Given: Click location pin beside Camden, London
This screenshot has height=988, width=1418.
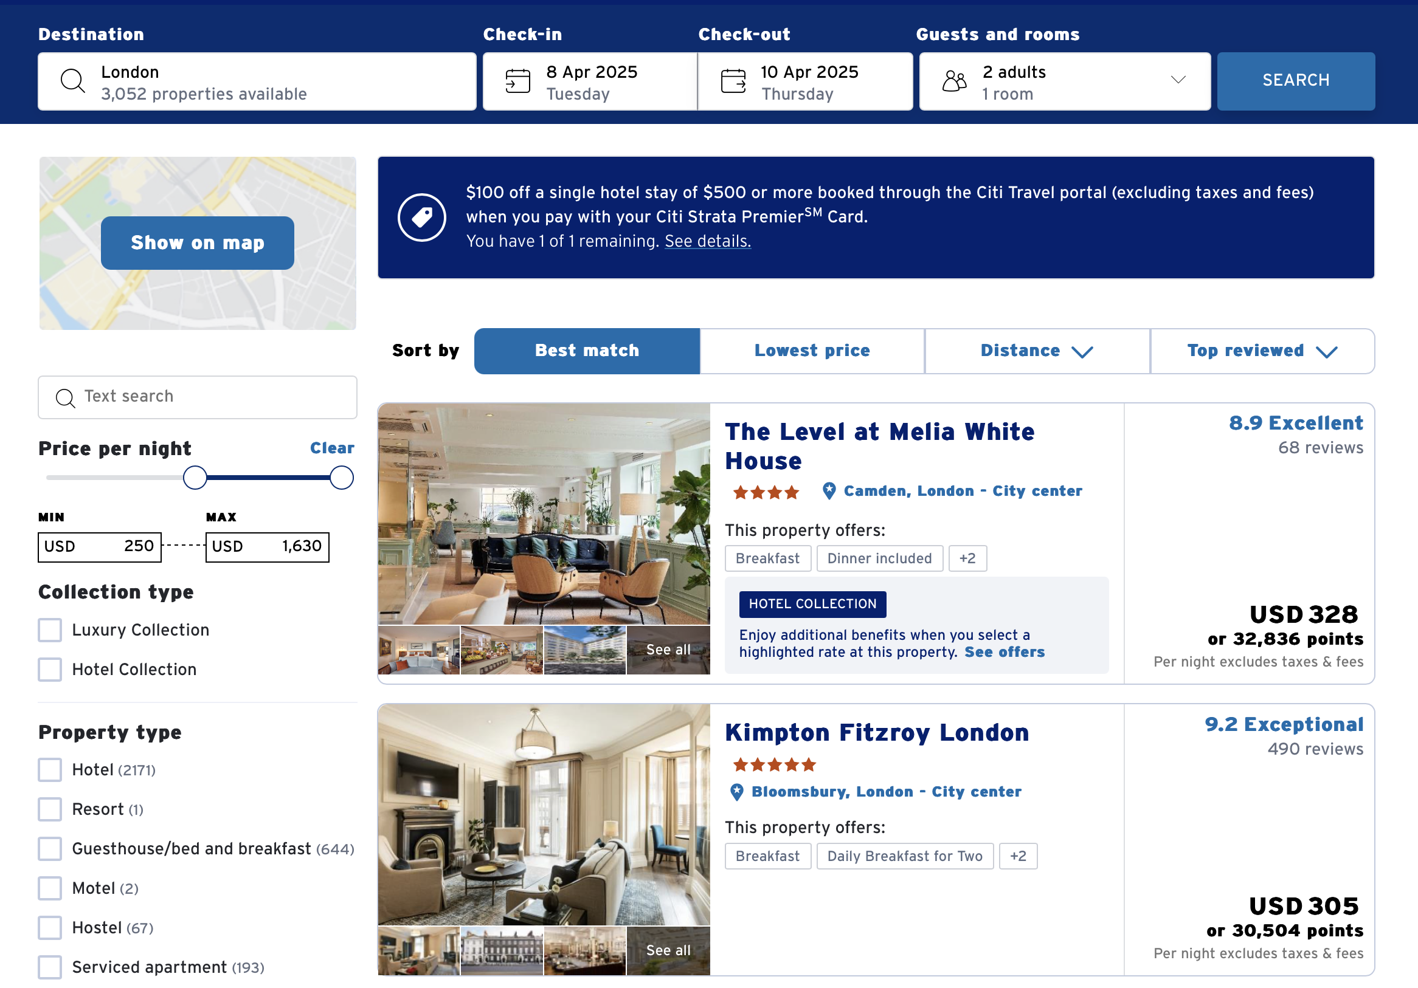Looking at the screenshot, I should (x=829, y=491).
